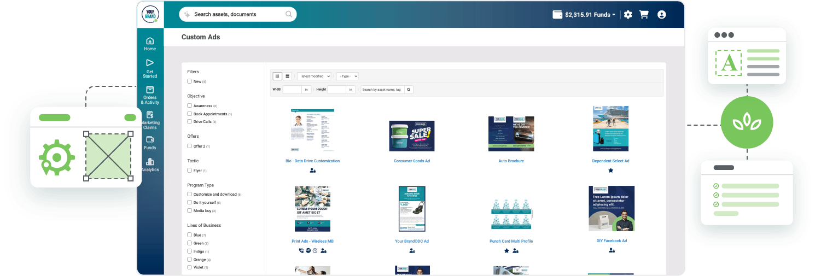Viewport: 821px width, 276px height.
Task: Expand the $2,315.91 Funds dropdown
Action: pos(584,15)
